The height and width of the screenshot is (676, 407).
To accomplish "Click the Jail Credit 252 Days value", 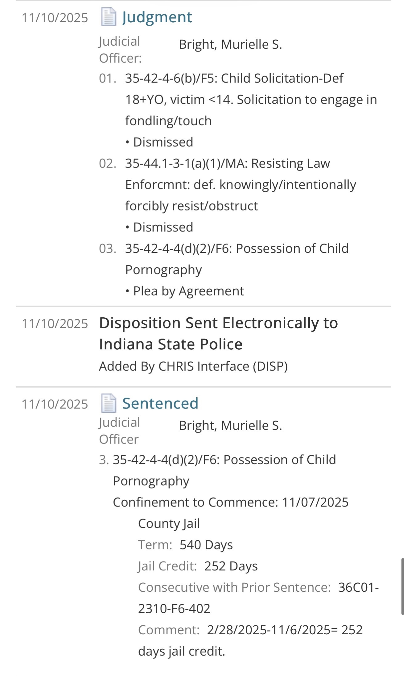I will (x=231, y=566).
